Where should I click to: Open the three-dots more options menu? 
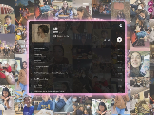tap(113, 40)
